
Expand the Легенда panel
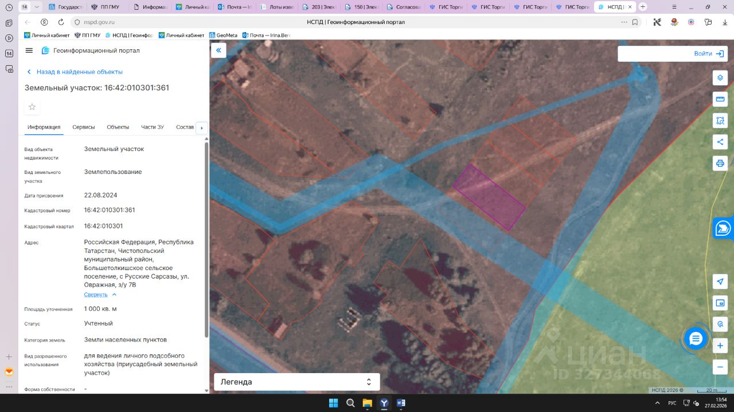coord(296,382)
